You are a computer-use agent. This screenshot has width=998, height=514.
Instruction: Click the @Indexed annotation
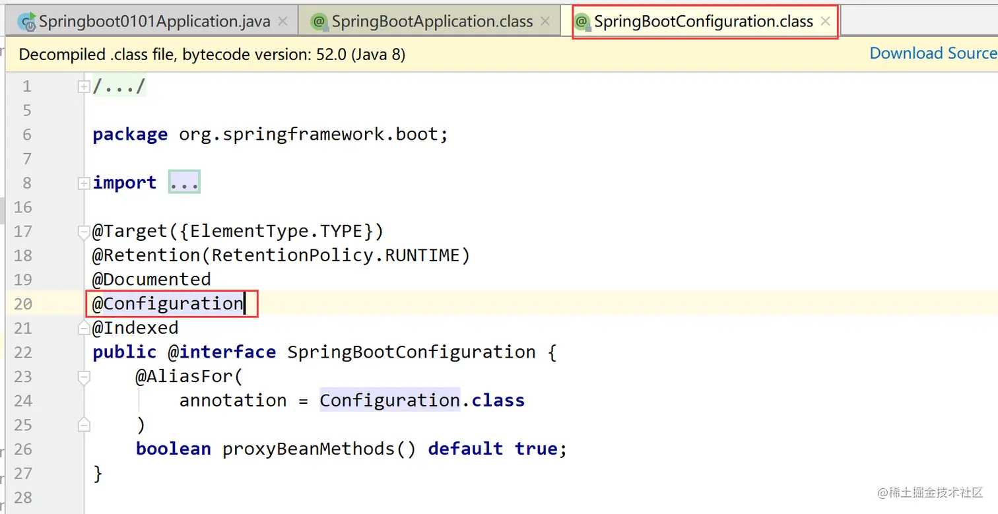(135, 328)
